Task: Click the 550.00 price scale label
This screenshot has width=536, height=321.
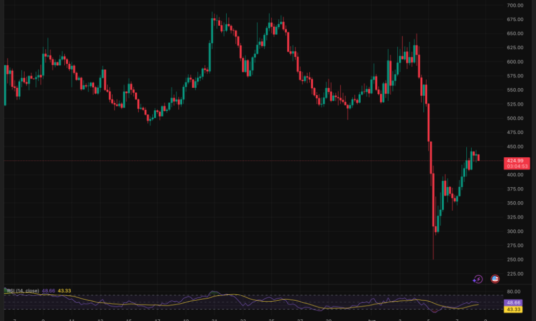Action: click(x=515, y=90)
